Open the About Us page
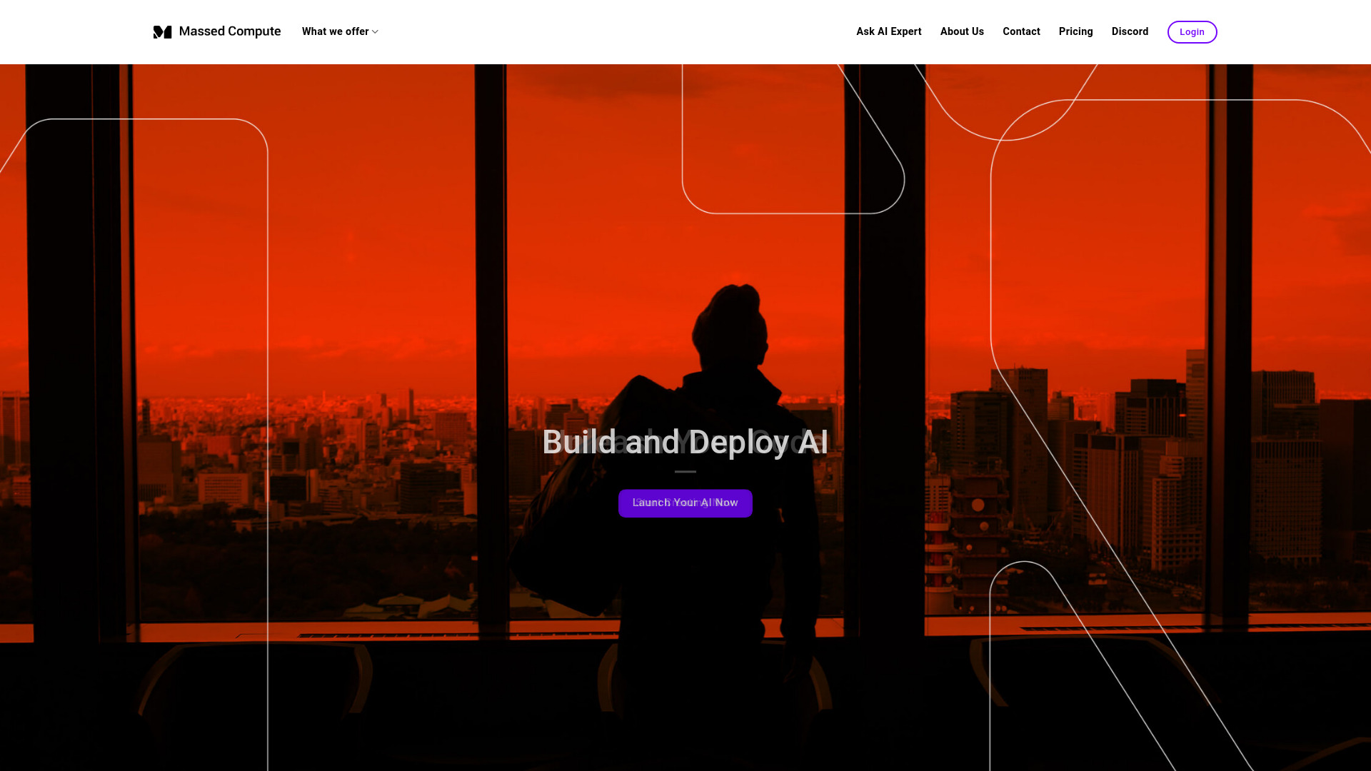Image resolution: width=1371 pixels, height=771 pixels. click(961, 31)
